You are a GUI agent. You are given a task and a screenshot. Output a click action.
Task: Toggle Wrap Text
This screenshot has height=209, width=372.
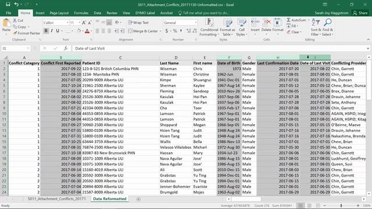(138, 23)
